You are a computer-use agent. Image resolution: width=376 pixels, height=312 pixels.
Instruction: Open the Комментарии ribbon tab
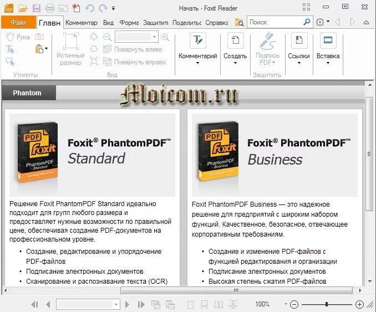pyautogui.click(x=82, y=23)
